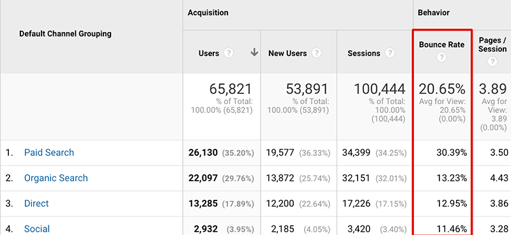This screenshot has width=511, height=235.
Task: Toggle the Users sort direction arrow
Action: click(254, 52)
